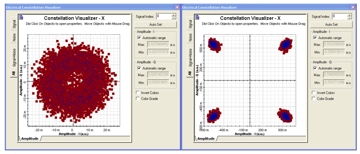The height and width of the screenshot is (154, 360).
Task: Toggle Amplitude - Q Automatic range in right window
Action: pos(315,68)
